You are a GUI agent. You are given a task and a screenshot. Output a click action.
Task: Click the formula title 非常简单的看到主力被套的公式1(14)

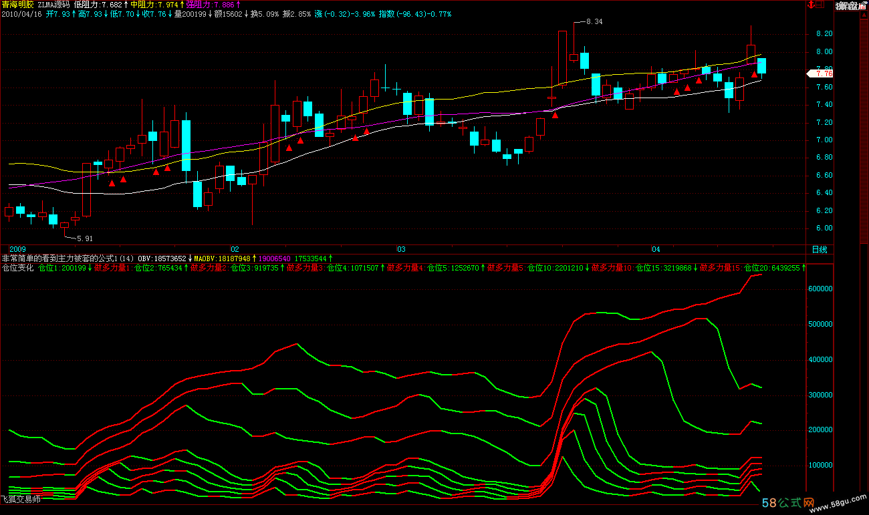(x=69, y=258)
